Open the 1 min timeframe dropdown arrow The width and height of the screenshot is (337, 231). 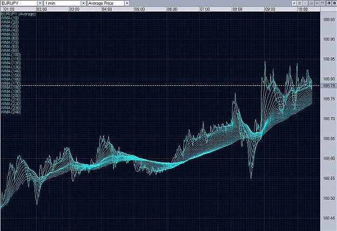pos(84,3)
